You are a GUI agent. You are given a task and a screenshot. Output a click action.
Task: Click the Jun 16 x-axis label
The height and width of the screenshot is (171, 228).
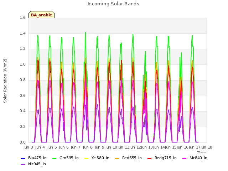click(x=182, y=147)
